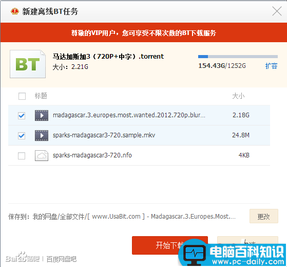Start the download with 开始下载

click(x=169, y=245)
